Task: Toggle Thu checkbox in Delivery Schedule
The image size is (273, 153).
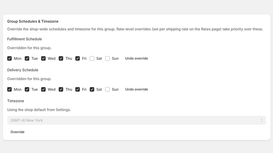Action: 61,89
